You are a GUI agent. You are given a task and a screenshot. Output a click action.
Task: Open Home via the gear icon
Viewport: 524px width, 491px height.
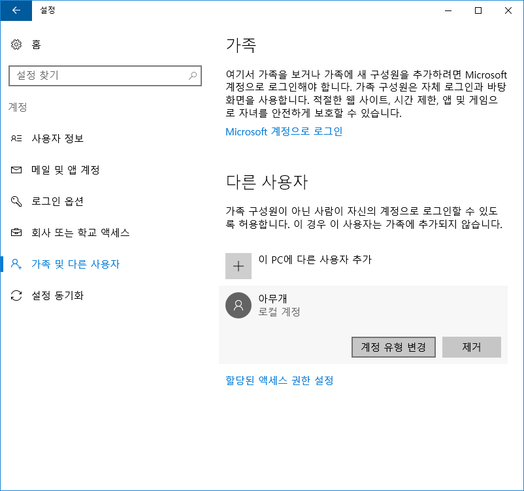(x=16, y=44)
